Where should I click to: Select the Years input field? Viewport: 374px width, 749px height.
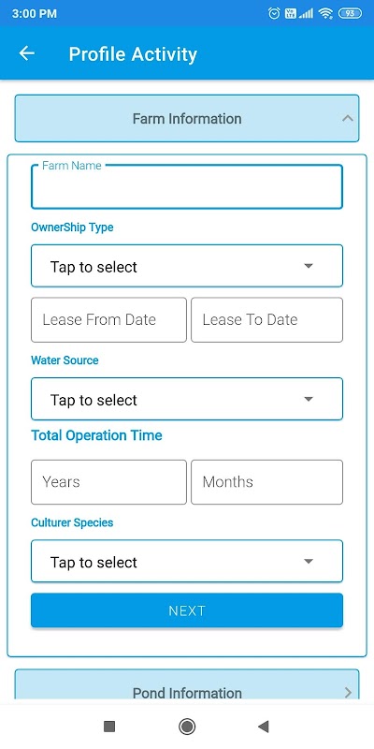pyautogui.click(x=108, y=482)
